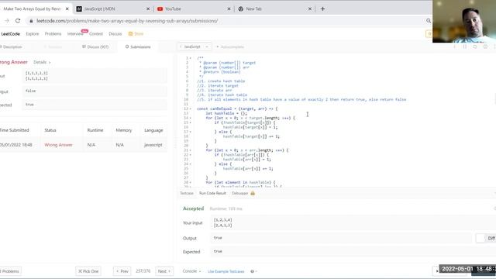496x279 pixels.
Task: Reset code with the revert icon
Action: point(475,46)
